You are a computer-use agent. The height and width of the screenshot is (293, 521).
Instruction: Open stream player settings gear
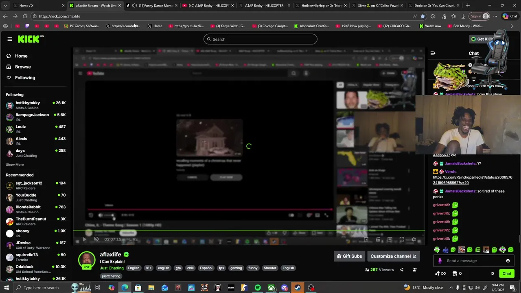point(414,239)
